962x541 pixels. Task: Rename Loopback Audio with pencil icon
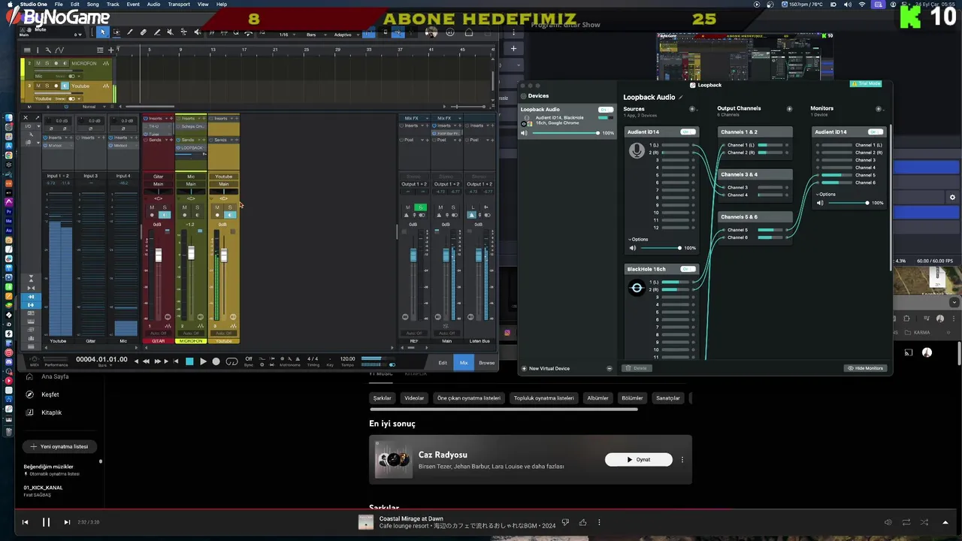[681, 97]
